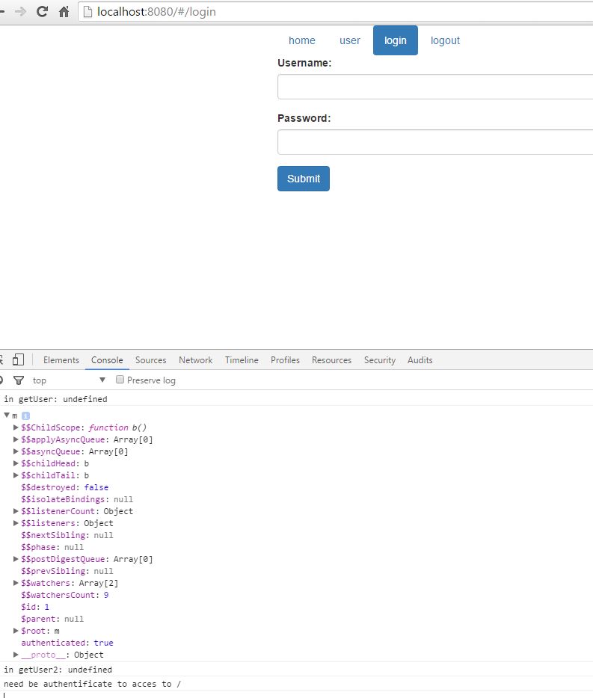The width and height of the screenshot is (593, 698).
Task: Open the Resources tab
Action: coord(331,359)
